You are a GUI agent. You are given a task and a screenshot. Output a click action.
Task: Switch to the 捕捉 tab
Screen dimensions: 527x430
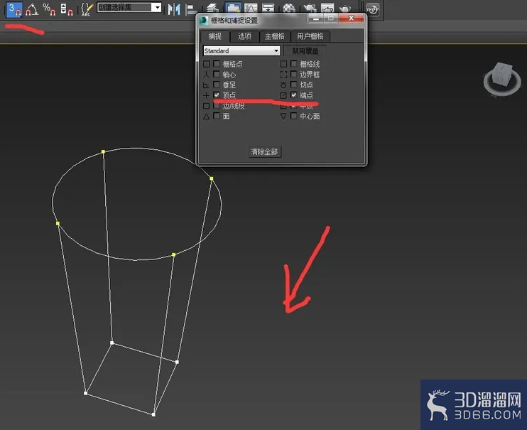click(x=214, y=36)
